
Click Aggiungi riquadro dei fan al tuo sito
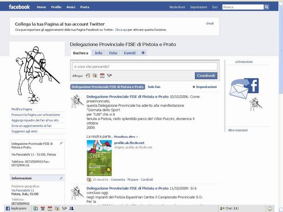pos(35,120)
